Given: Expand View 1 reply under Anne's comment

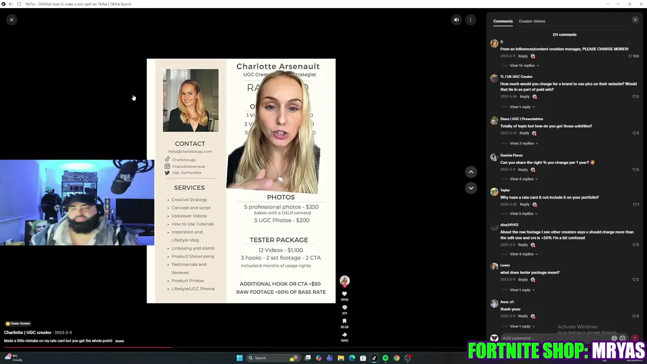Looking at the screenshot, I should 522,327.
